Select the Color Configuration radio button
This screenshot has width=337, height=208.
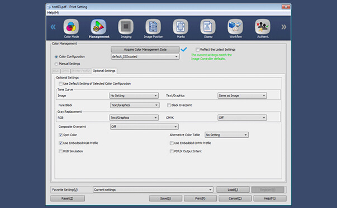pos(56,57)
